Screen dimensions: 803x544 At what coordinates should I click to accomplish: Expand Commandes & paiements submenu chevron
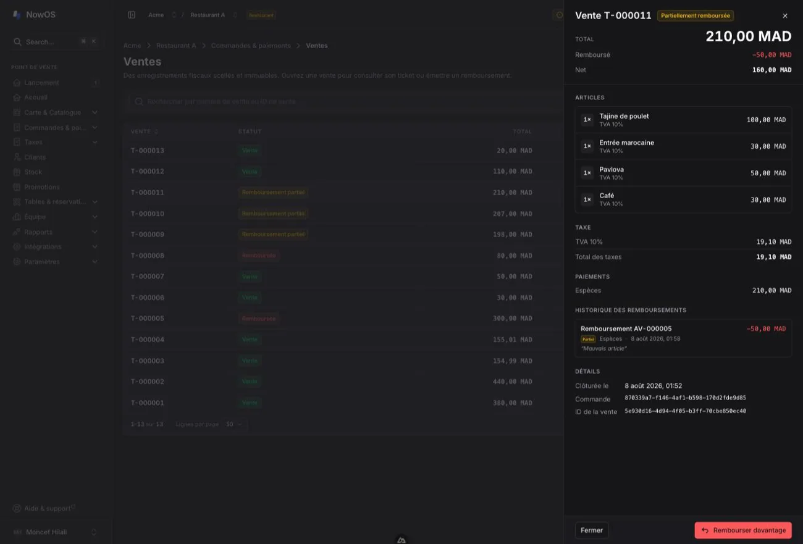(95, 128)
